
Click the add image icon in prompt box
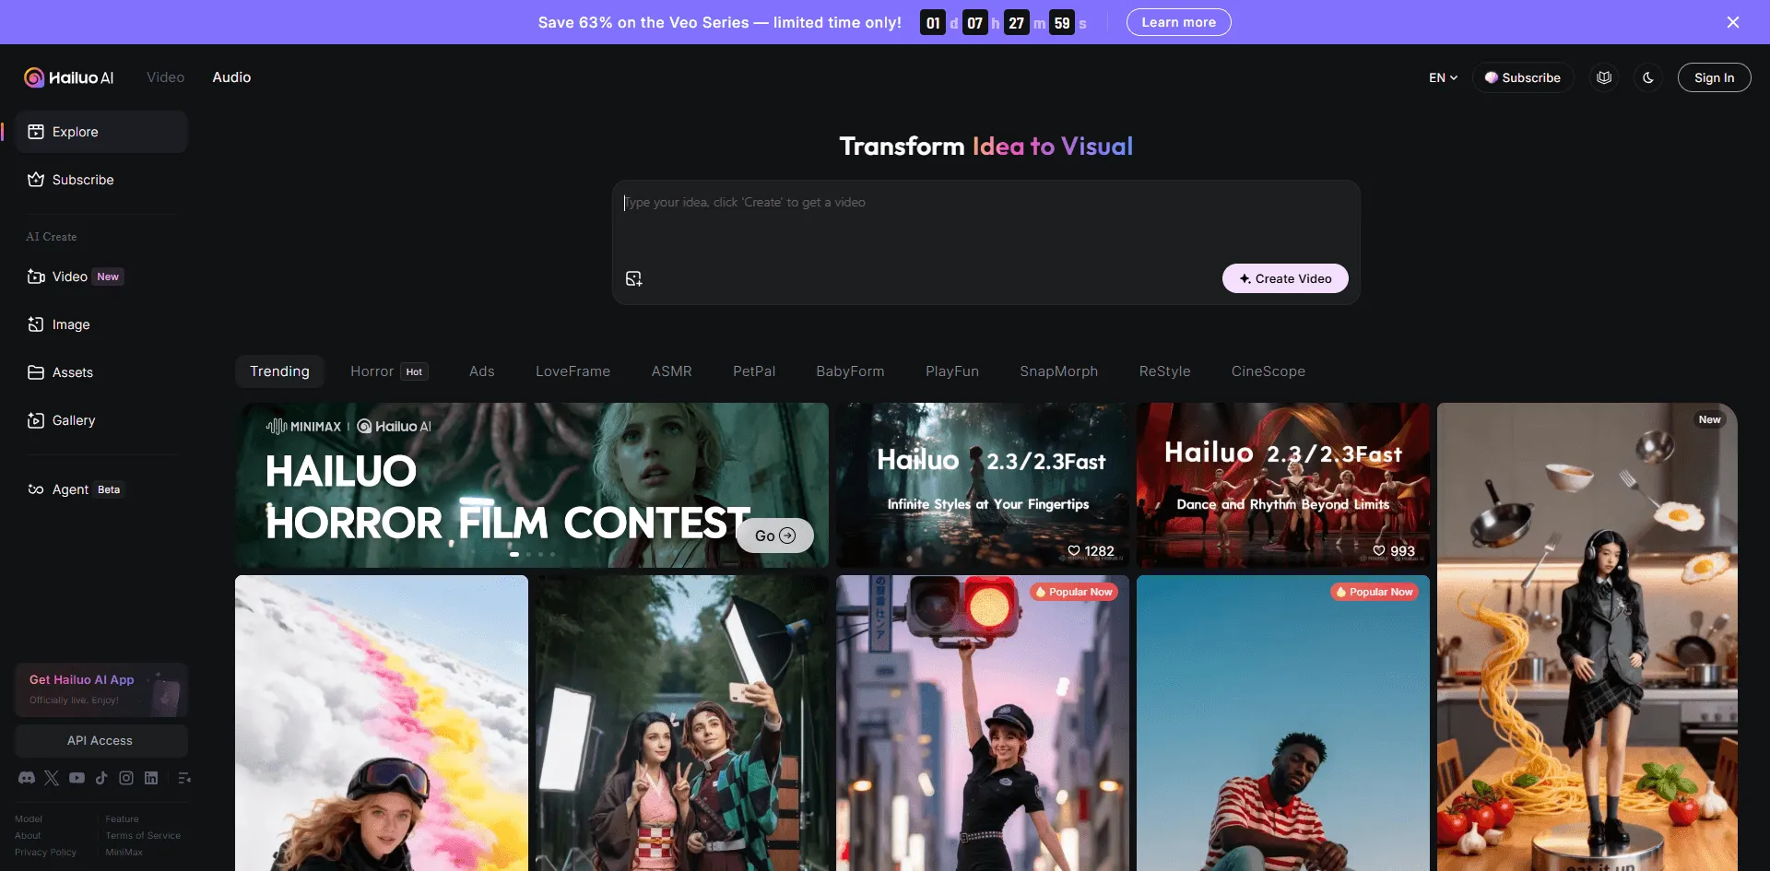634,278
